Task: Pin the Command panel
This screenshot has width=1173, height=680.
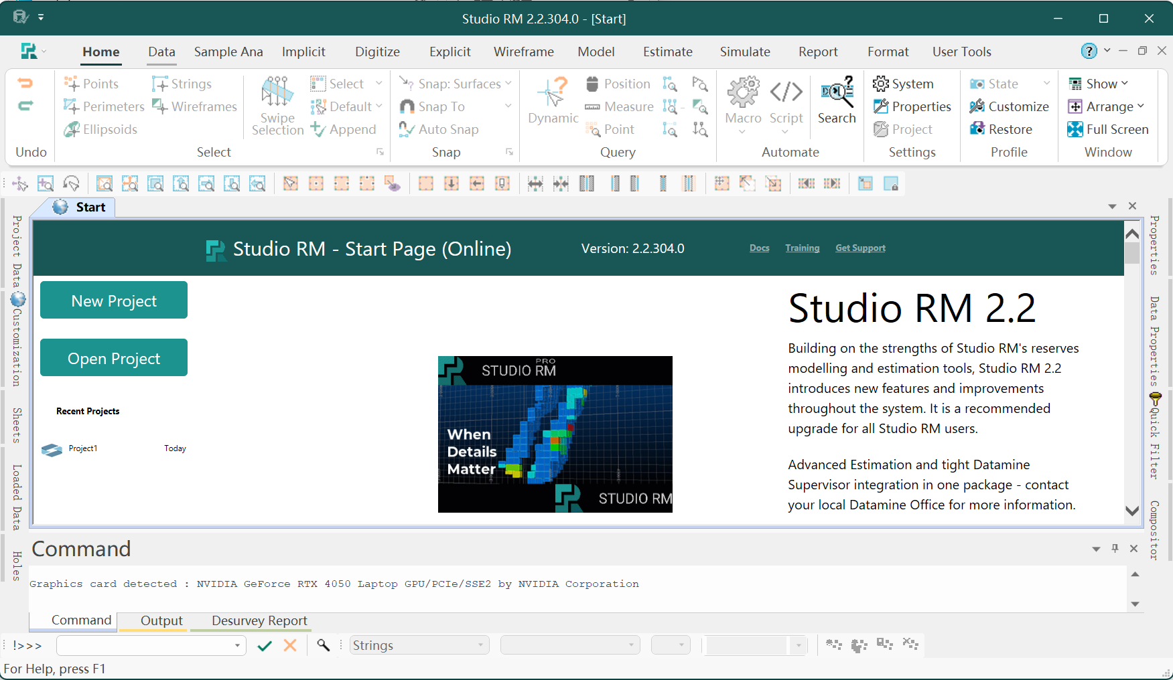Action: click(1115, 548)
